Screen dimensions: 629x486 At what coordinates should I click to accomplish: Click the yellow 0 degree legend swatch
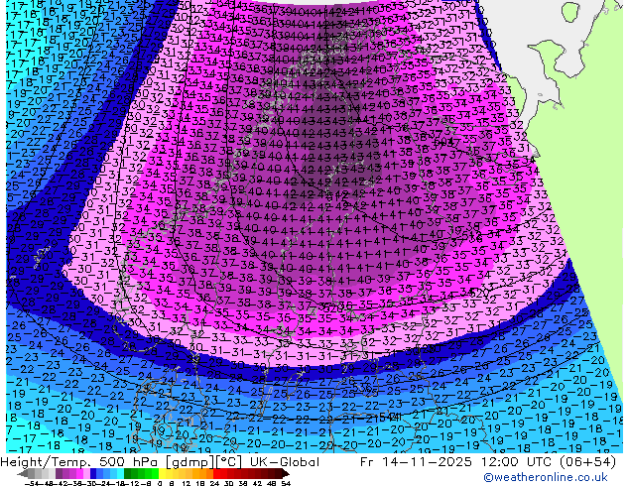162,473
